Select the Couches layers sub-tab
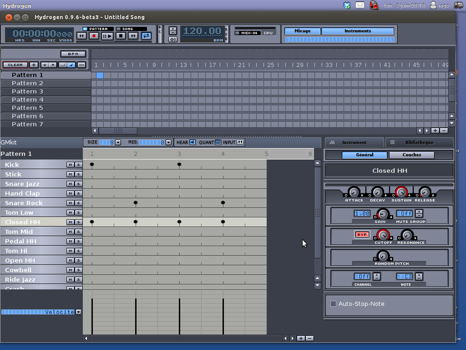This screenshot has height=350, width=466. [x=411, y=155]
